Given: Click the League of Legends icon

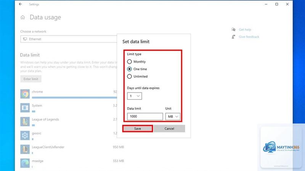Looking at the screenshot, I should coord(25,122).
